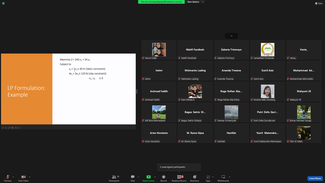Open the Chat panel
The height and width of the screenshot is (183, 325).
133,178
